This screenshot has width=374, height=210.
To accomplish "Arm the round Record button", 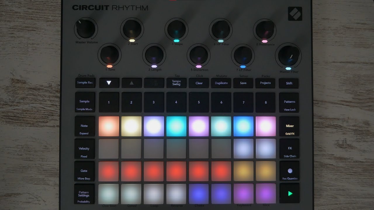I will tap(290, 171).
